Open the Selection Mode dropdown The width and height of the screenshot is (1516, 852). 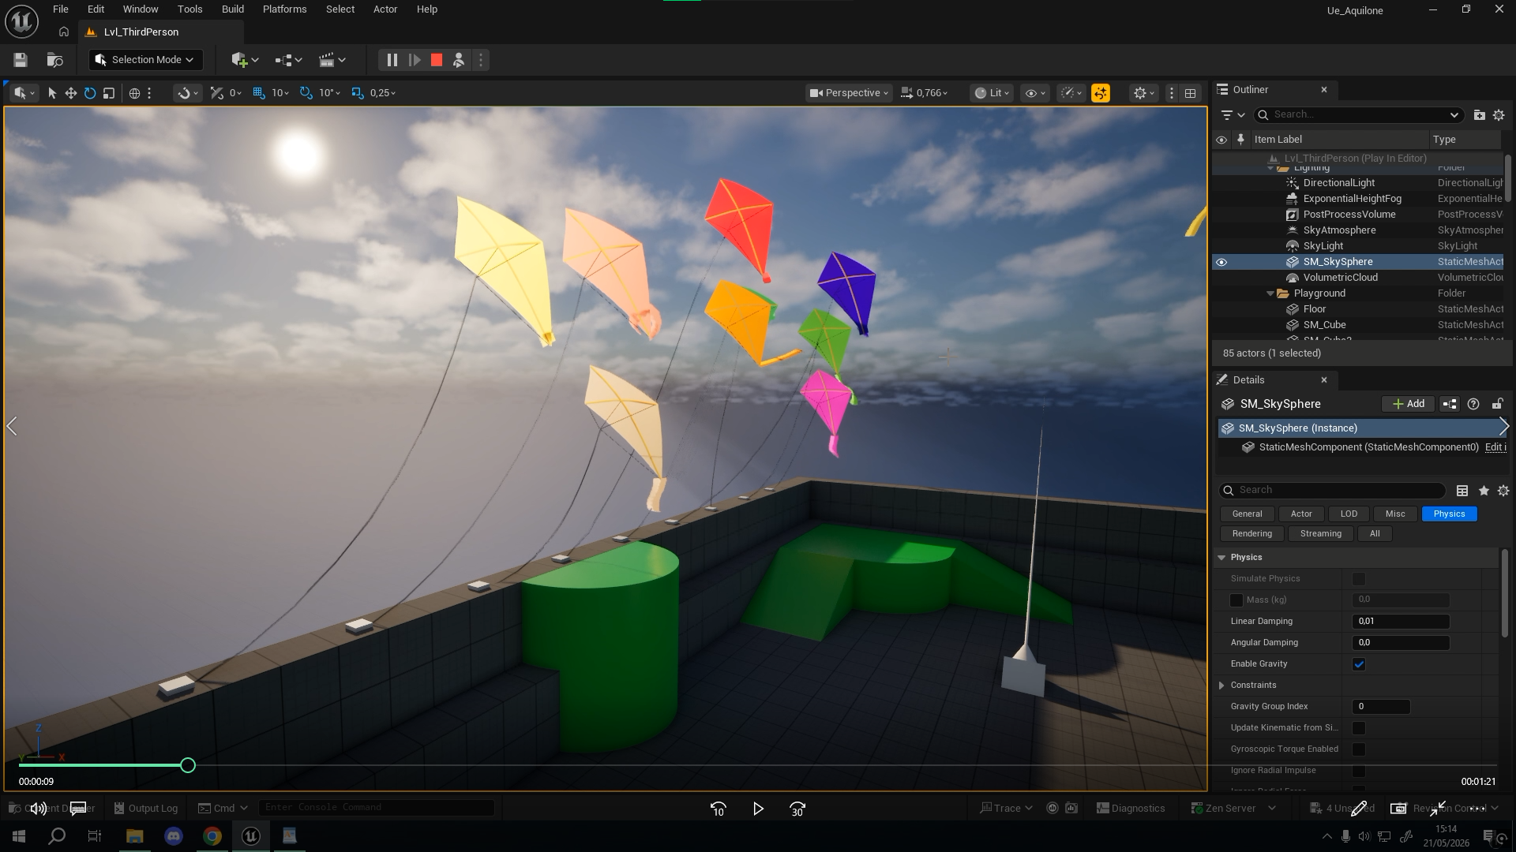(x=145, y=60)
